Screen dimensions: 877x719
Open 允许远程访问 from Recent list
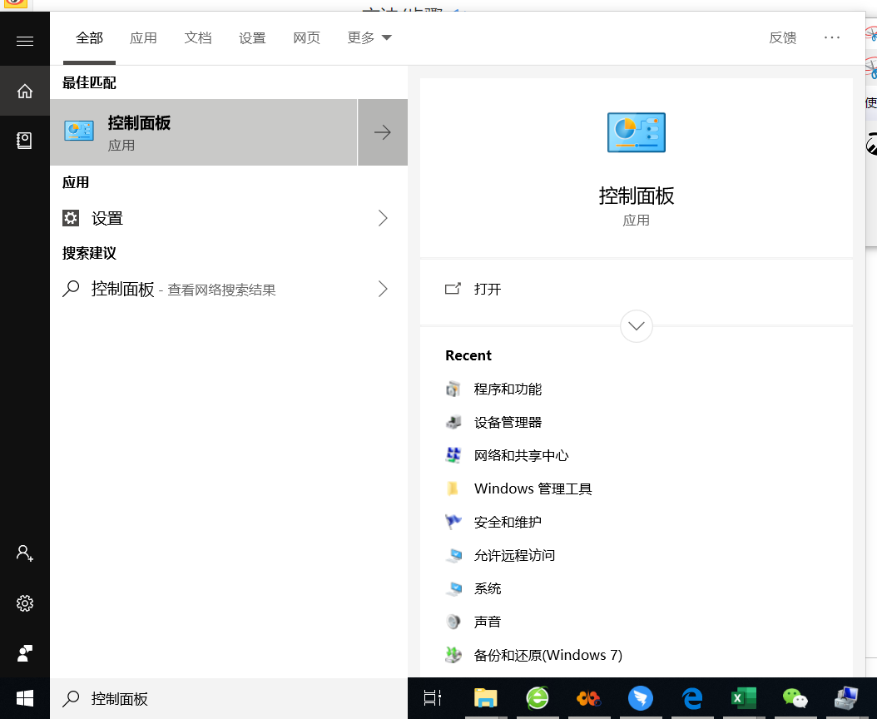tap(514, 555)
